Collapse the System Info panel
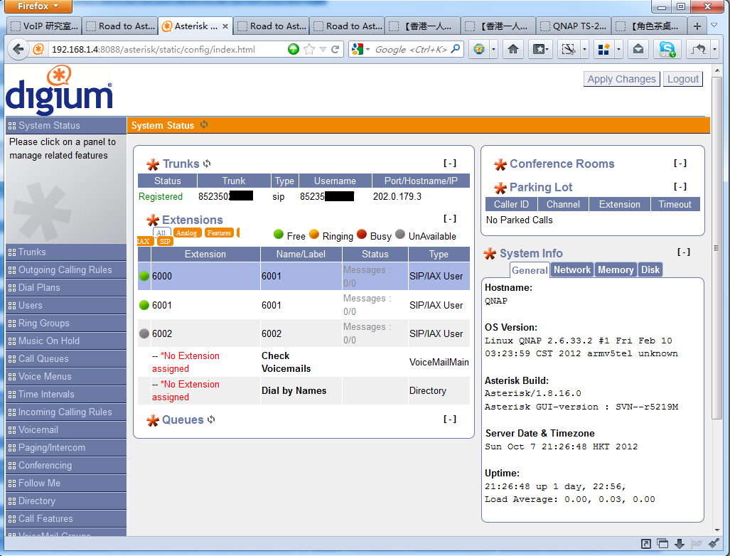This screenshot has height=556, width=730. point(684,252)
